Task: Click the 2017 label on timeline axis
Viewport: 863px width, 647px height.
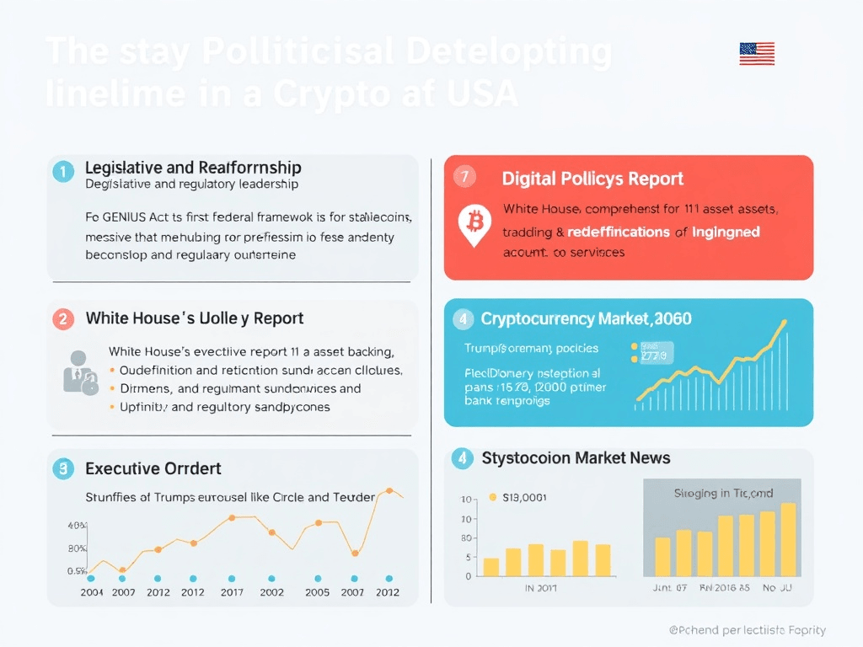Action: click(232, 592)
